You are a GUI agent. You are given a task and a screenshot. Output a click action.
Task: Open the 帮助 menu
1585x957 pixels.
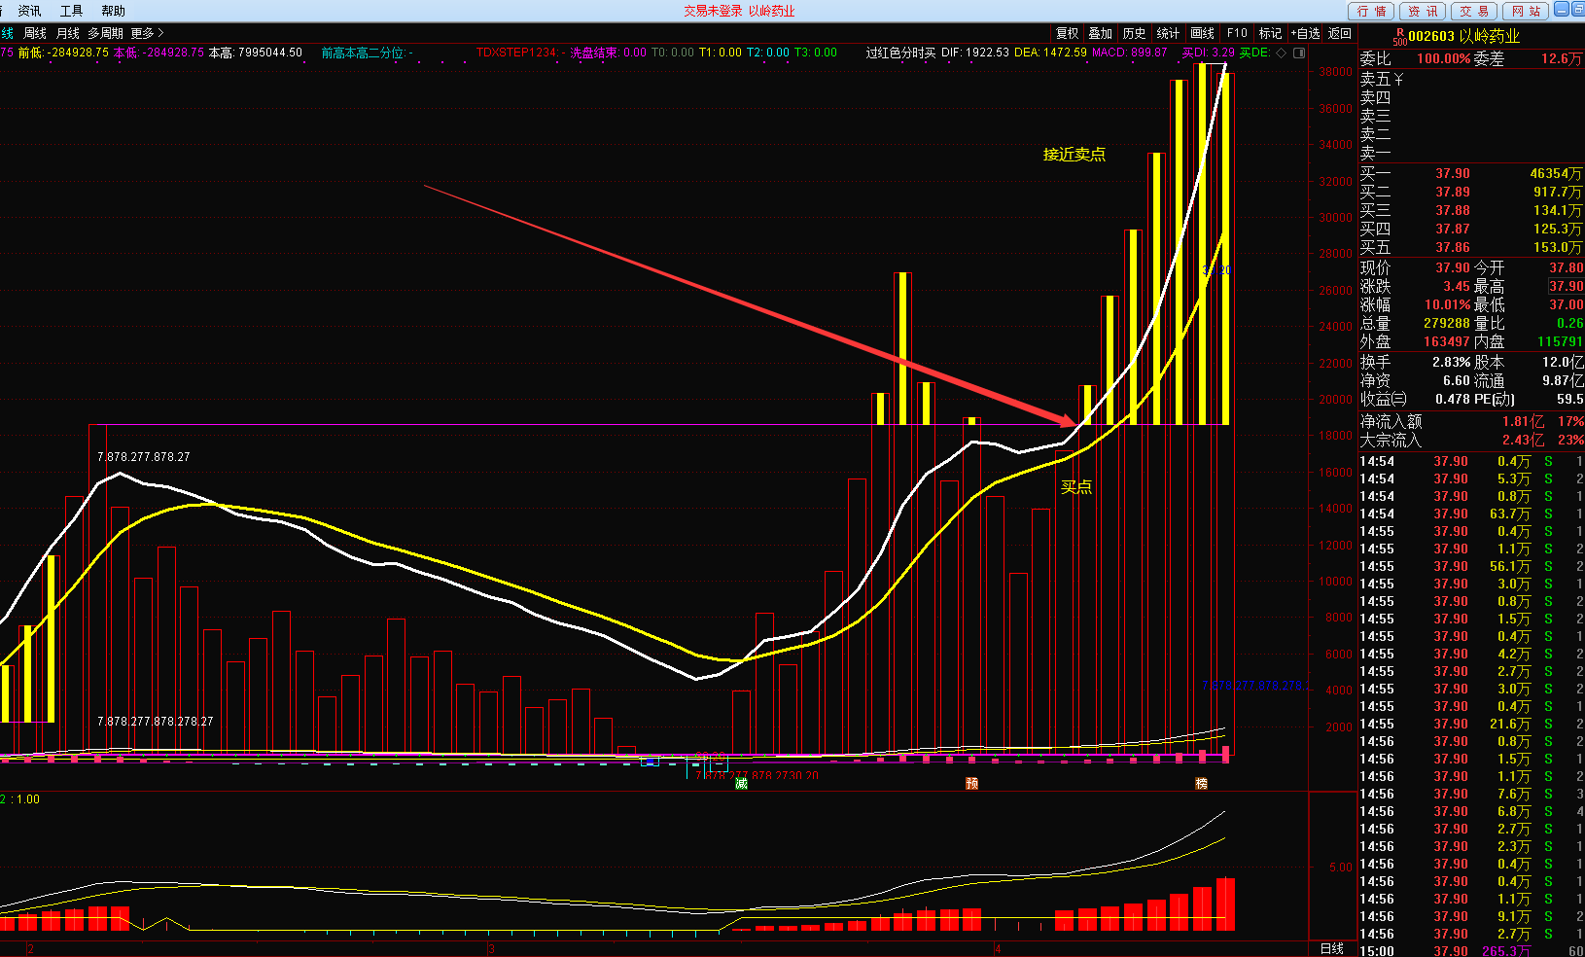click(113, 11)
